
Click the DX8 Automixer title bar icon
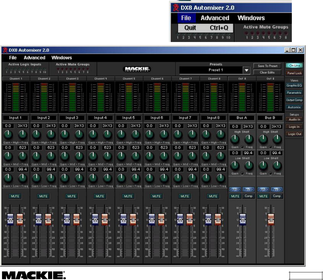(5, 50)
